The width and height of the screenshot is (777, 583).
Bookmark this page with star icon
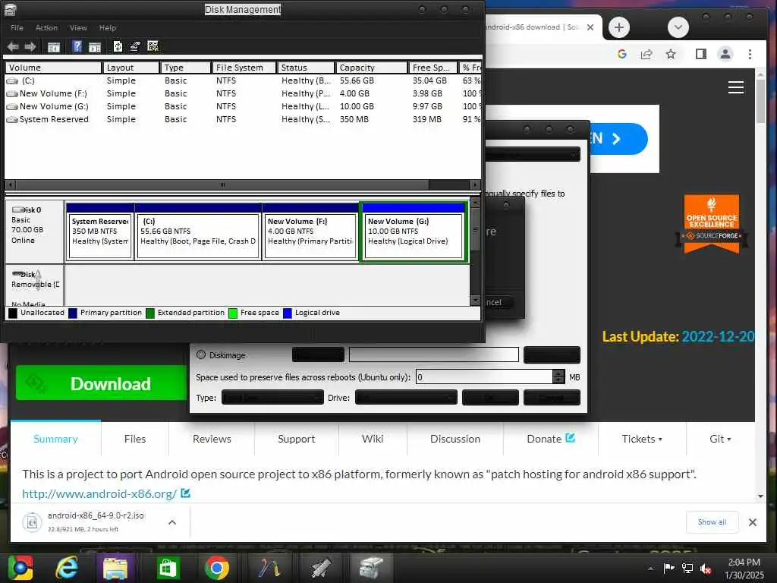coord(671,54)
